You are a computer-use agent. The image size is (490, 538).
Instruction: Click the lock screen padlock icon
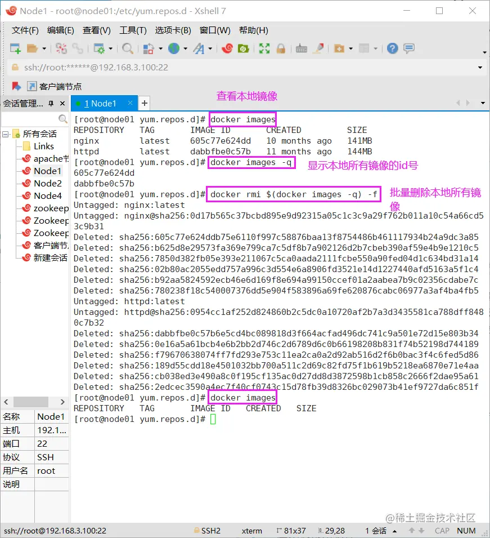coord(281,48)
